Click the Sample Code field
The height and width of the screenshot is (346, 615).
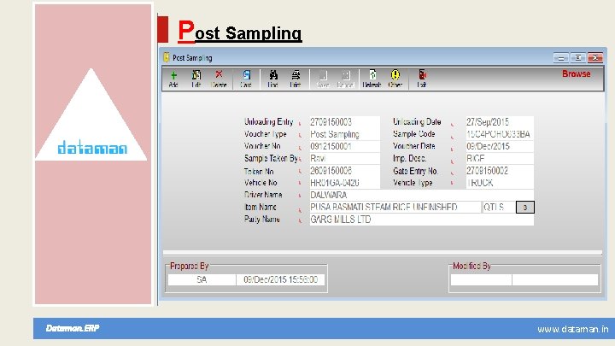click(500, 134)
